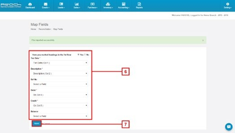Open the Debit column dropdown
The image size is (235, 133).
tap(59, 95)
